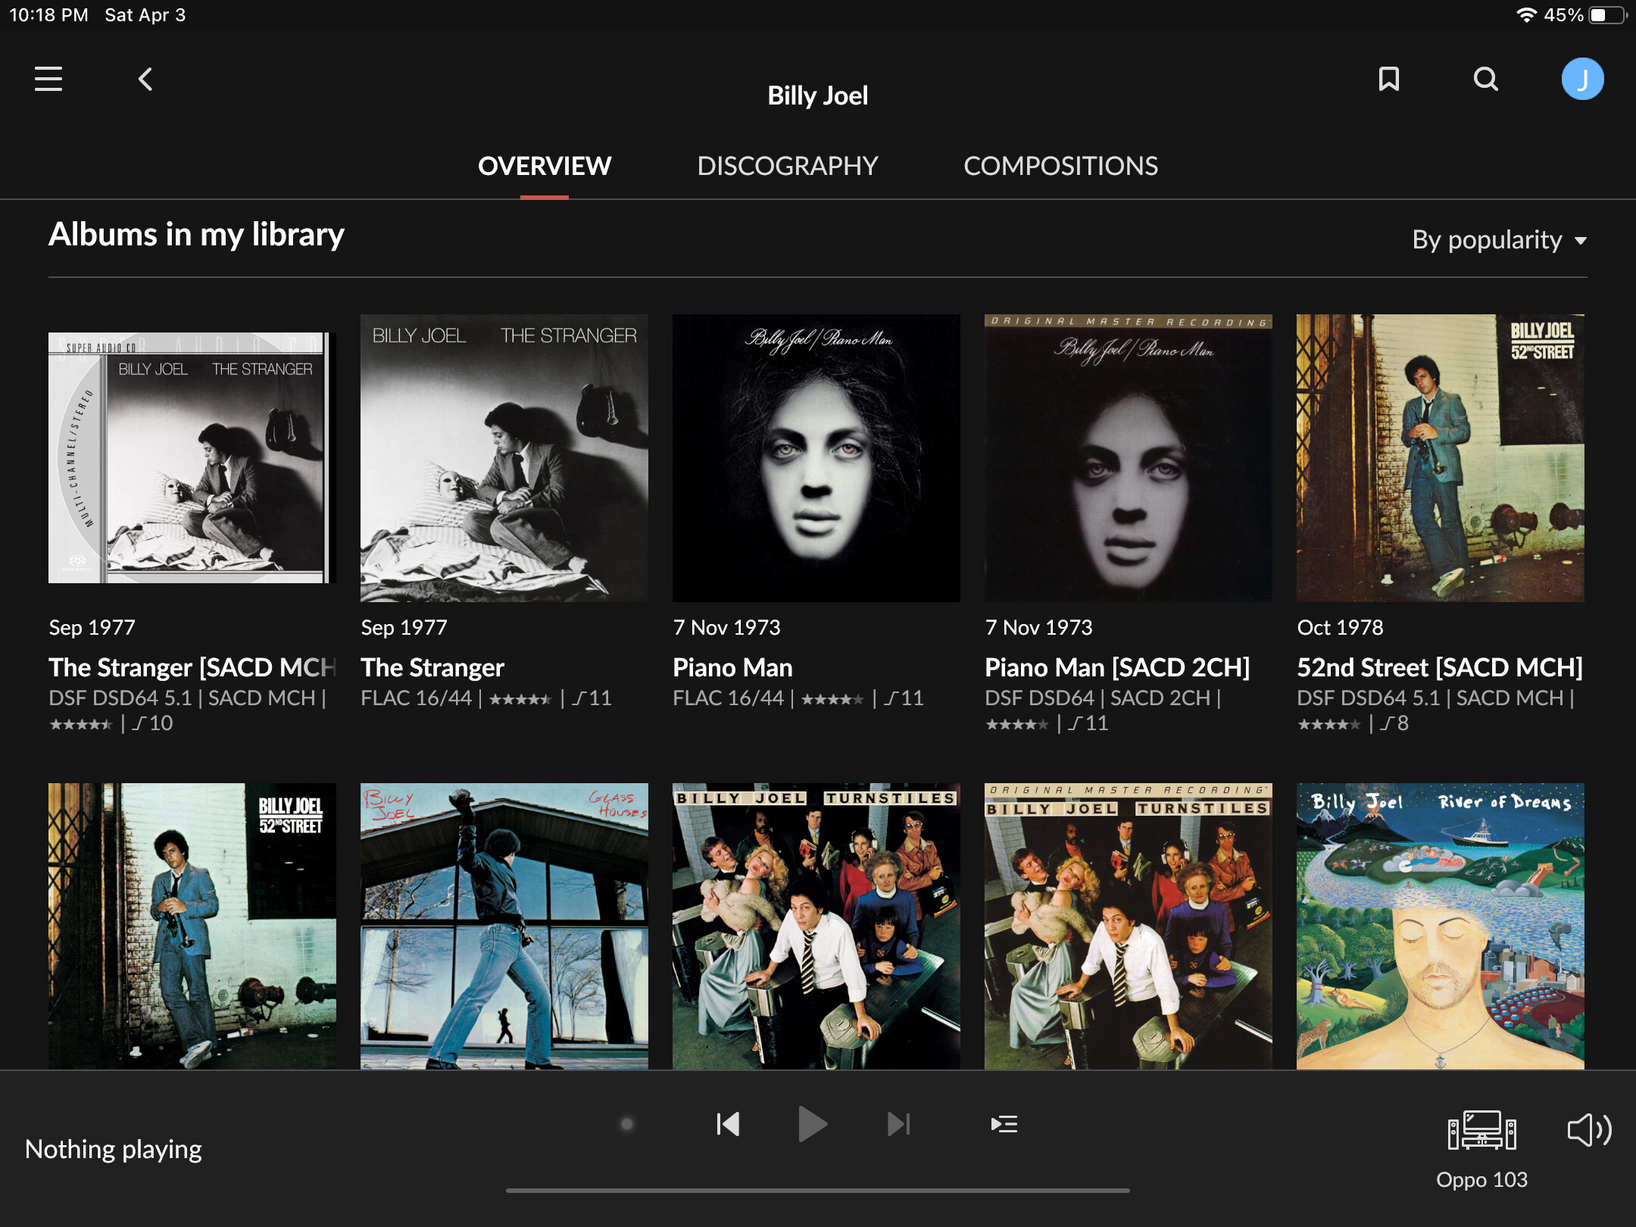1636x1227 pixels.
Task: Open the volume speaker control
Action: pyautogui.click(x=1589, y=1130)
